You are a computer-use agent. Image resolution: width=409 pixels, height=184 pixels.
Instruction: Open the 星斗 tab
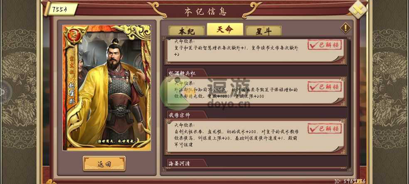point(263,31)
